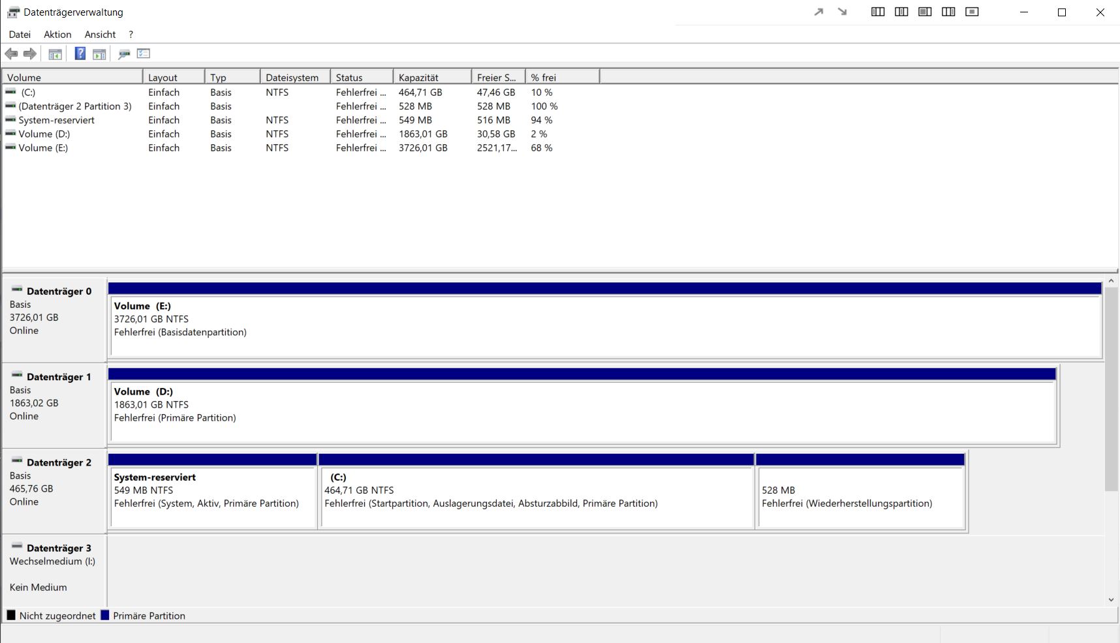This screenshot has width=1120, height=643.
Task: Sort by the % frei column header
Action: pos(562,77)
